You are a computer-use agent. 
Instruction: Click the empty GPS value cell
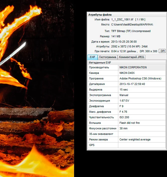pos(142,145)
